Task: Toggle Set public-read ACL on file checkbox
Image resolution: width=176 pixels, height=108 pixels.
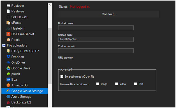Action: (x=62, y=76)
